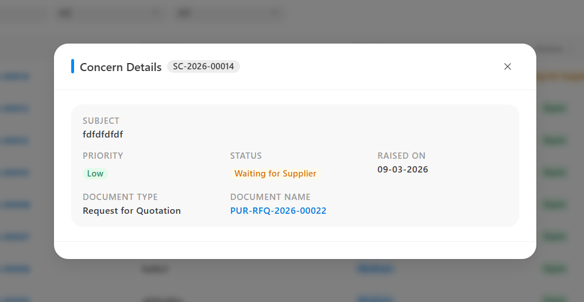Click the SC-2026-00014 concern ID badge
The image size is (584, 302).
[x=203, y=66]
